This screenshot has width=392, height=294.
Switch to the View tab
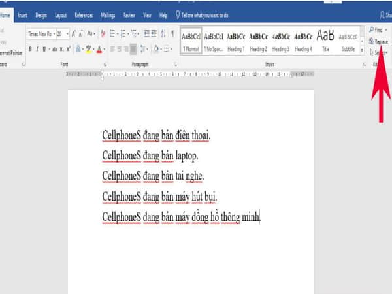(x=147, y=15)
